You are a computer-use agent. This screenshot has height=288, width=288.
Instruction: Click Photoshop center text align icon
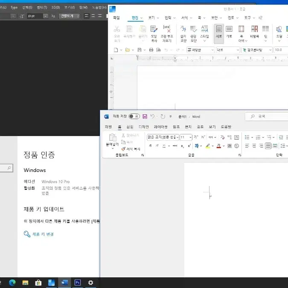[x=93, y=16]
